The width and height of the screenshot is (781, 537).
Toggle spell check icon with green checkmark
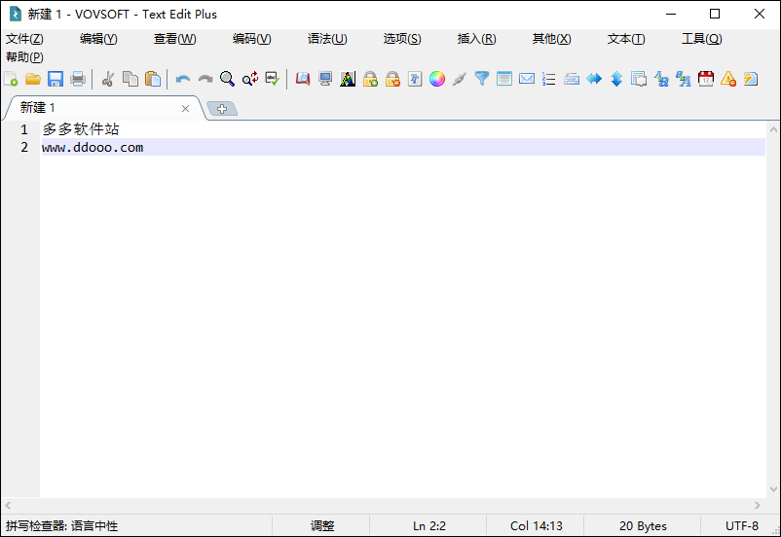[273, 79]
